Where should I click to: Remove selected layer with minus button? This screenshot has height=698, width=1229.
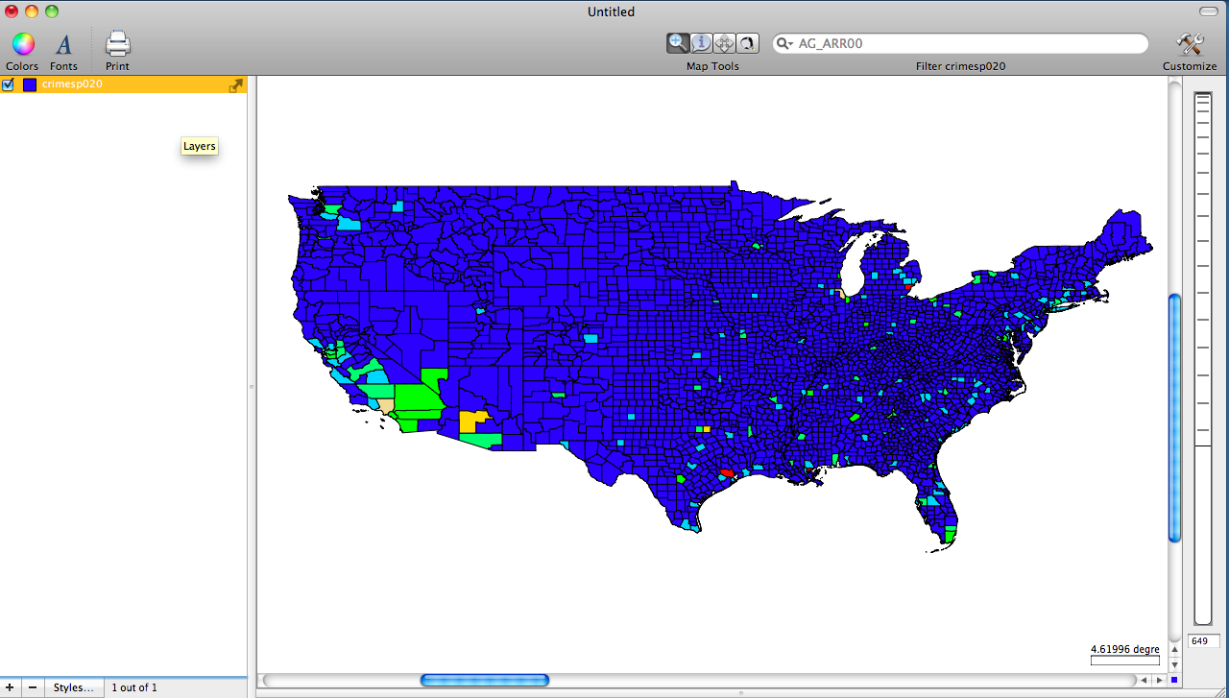coord(32,687)
